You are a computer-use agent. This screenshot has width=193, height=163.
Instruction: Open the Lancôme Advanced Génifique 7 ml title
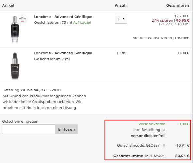tap(63, 53)
